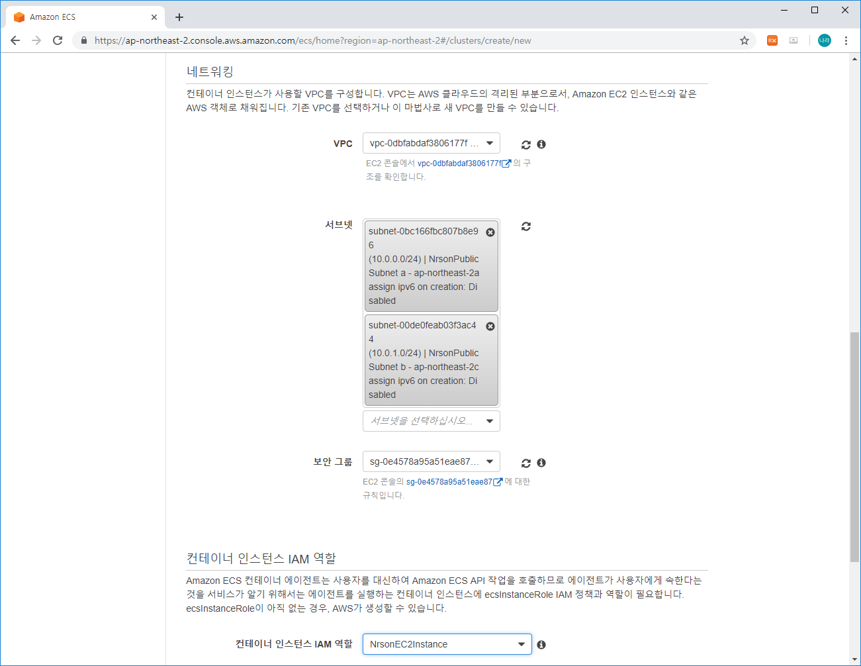
Task: Open Chrome three-dot menu
Action: [x=846, y=40]
